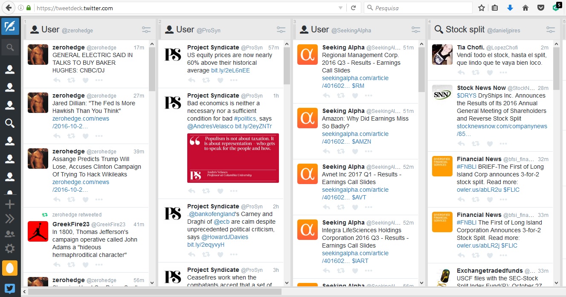The width and height of the screenshot is (566, 297).
Task: Open SeekingAlpha column options
Action: pyautogui.click(x=416, y=30)
